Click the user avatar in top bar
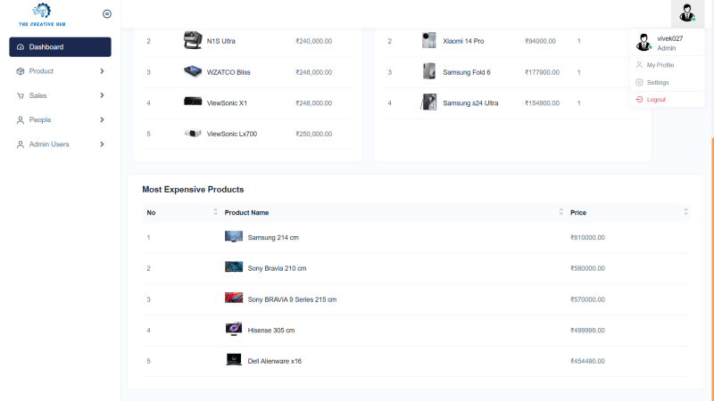 click(x=686, y=13)
